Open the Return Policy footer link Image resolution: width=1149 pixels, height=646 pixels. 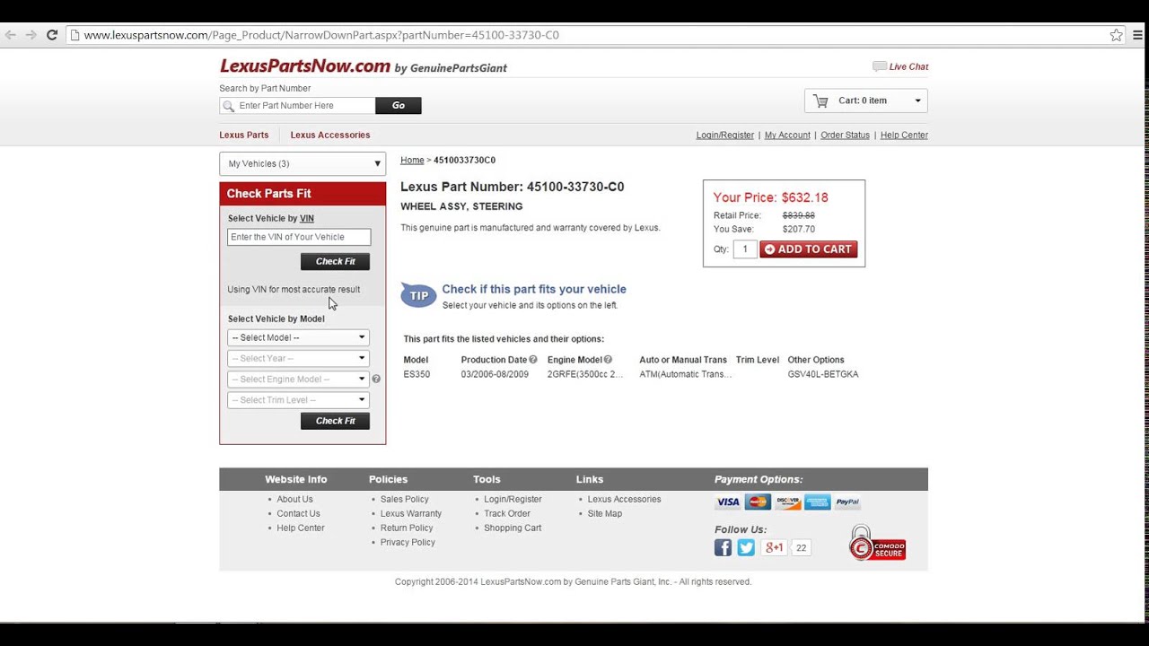click(x=407, y=528)
